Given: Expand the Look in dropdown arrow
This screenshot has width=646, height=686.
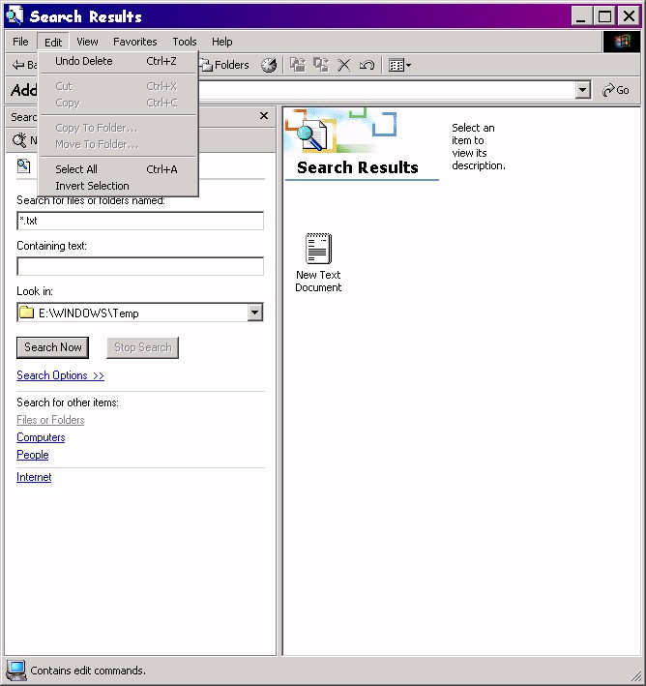Looking at the screenshot, I should point(255,313).
